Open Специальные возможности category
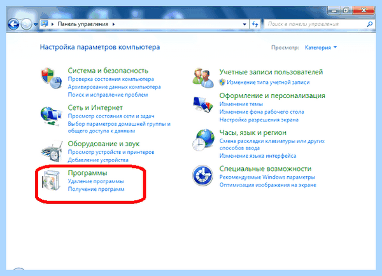 pyautogui.click(x=265, y=169)
